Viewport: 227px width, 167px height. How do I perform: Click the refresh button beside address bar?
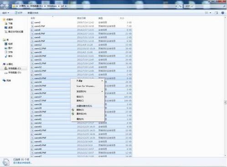(x=180, y=6)
